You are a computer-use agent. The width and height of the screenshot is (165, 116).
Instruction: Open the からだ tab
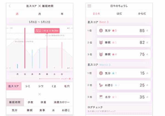142,14
